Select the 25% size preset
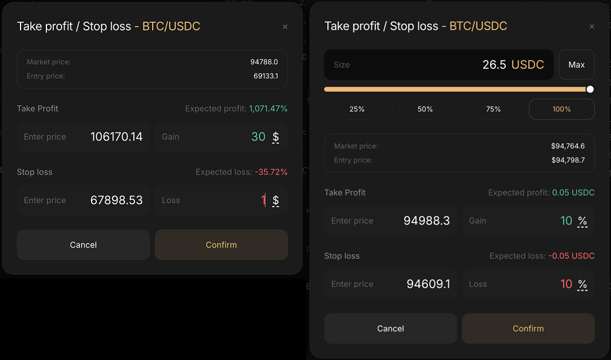Screen dimensions: 611x360 point(357,109)
